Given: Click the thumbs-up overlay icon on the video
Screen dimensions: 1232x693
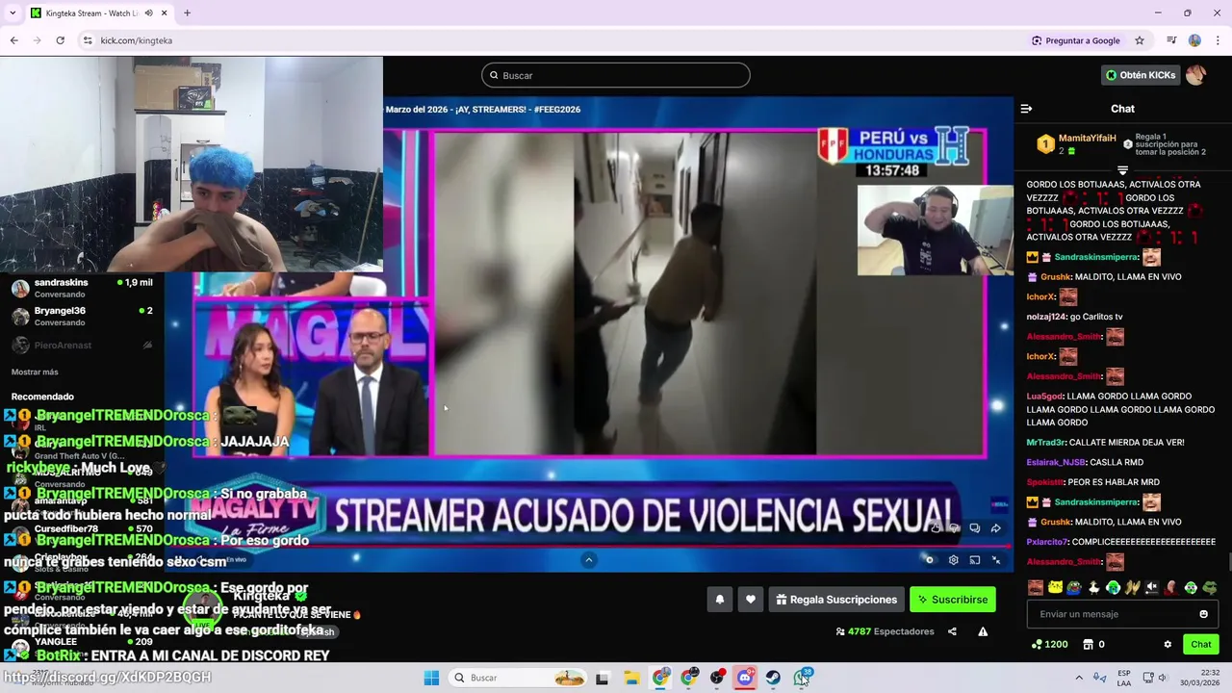Looking at the screenshot, I should click(x=936, y=527).
